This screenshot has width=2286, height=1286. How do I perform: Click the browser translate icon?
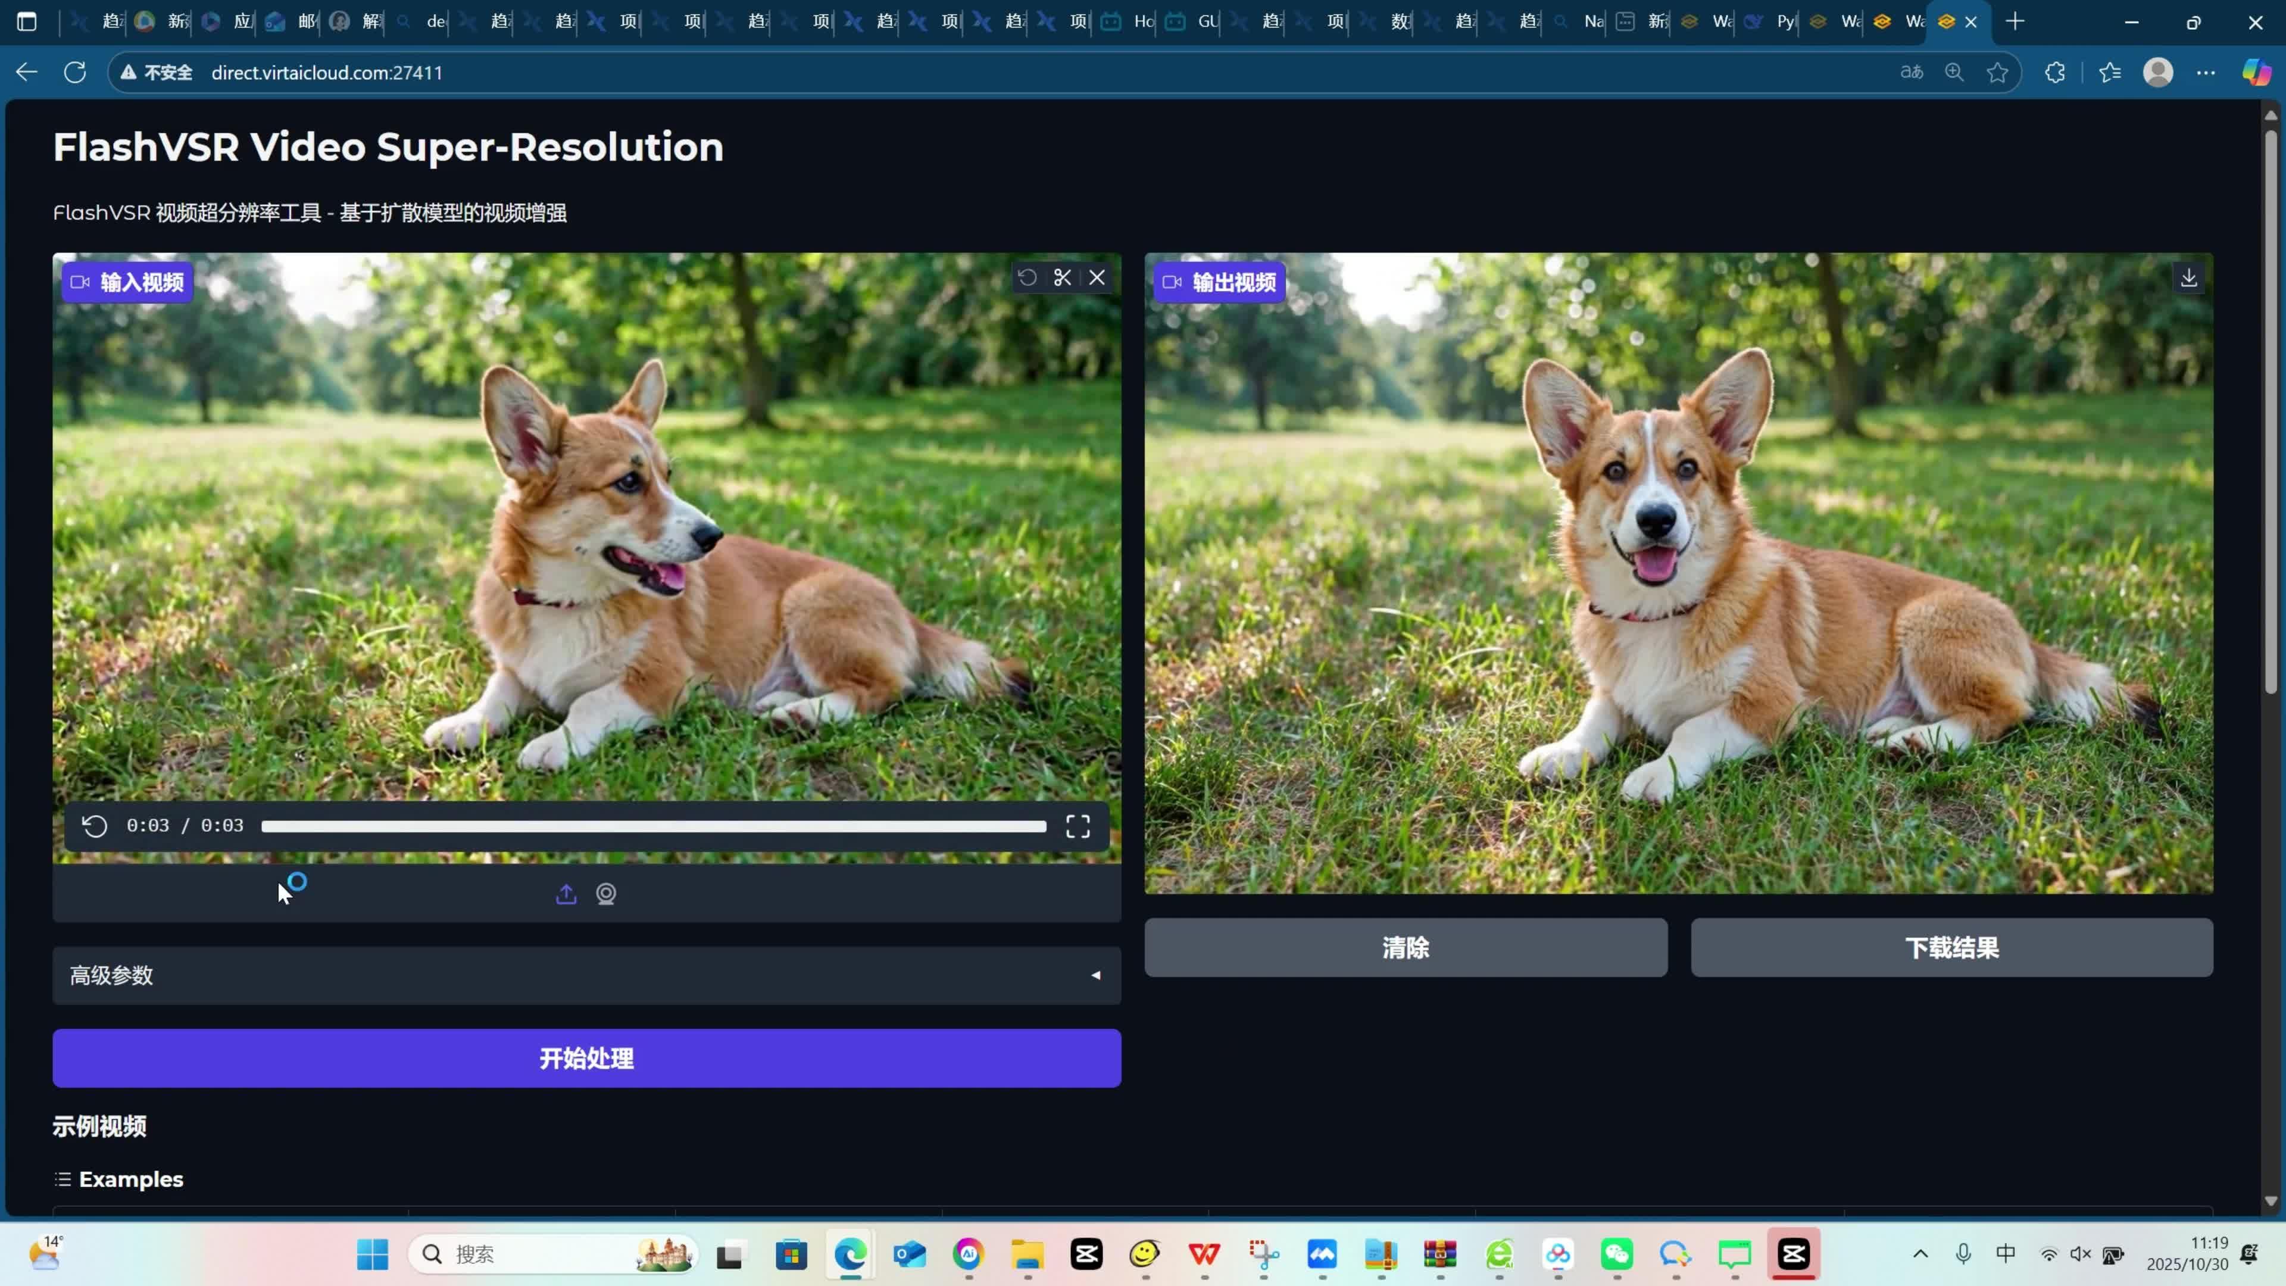coord(1912,73)
